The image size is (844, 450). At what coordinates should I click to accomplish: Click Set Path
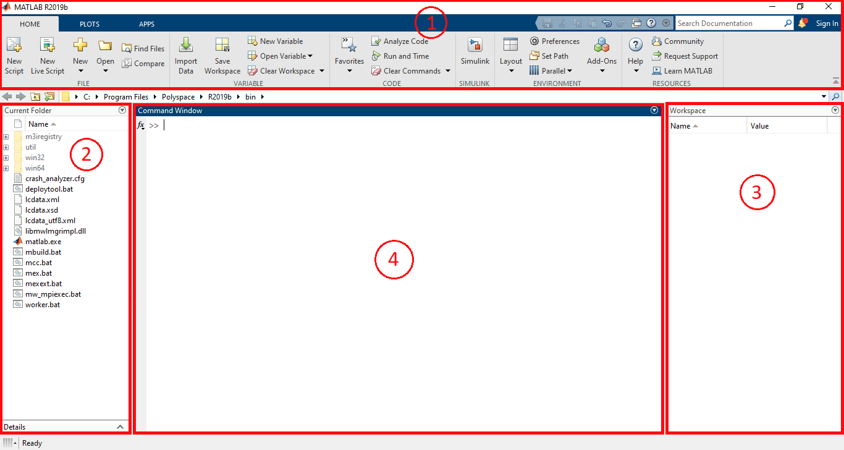(549, 56)
